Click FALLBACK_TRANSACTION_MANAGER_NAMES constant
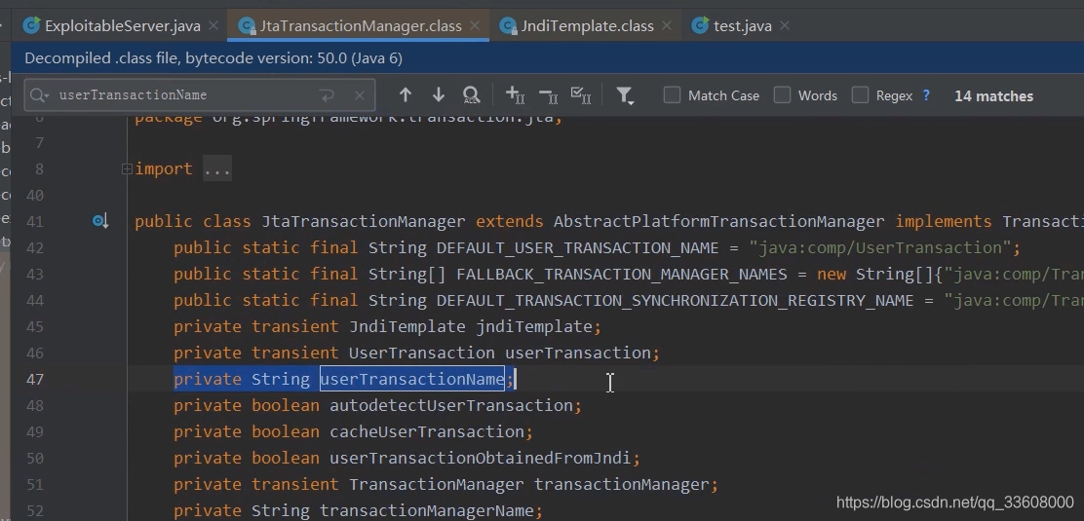 point(622,275)
